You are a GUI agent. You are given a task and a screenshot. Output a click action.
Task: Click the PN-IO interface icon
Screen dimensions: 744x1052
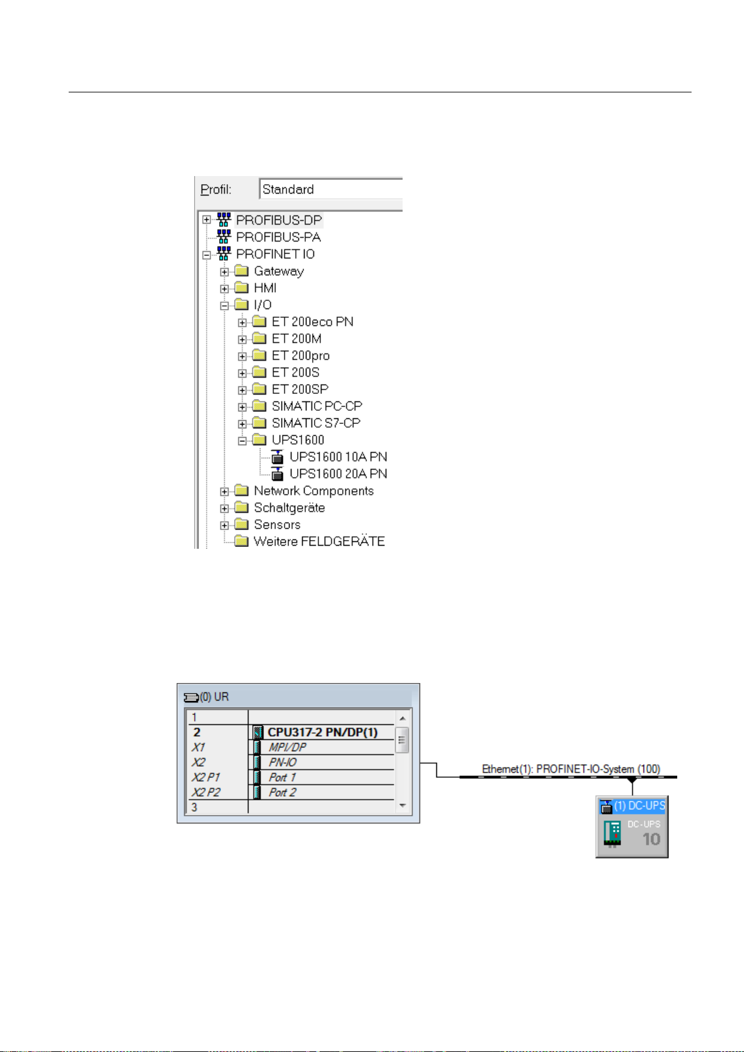pos(257,762)
